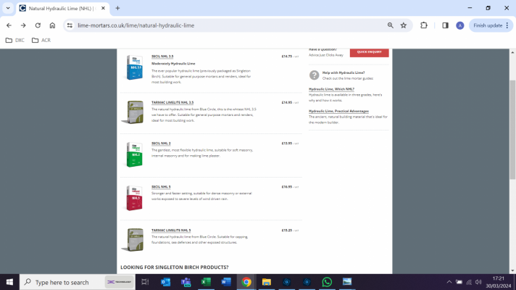Open the Chrome profile avatar
This screenshot has height=290, width=516.
coord(459,25)
